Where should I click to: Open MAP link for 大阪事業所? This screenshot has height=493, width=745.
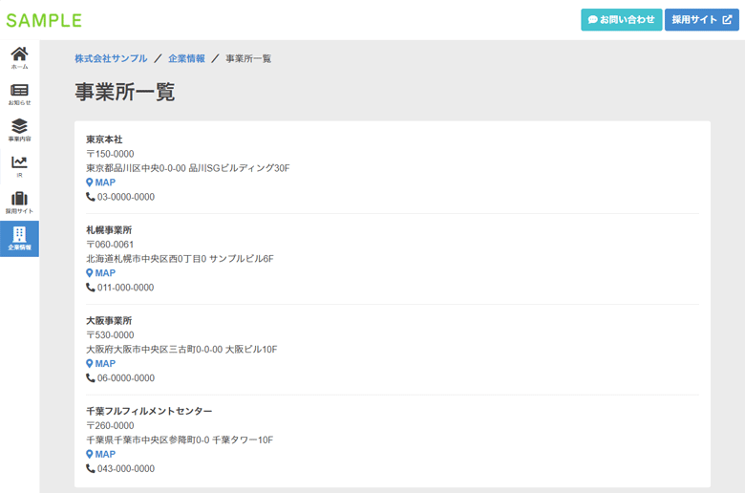point(101,364)
